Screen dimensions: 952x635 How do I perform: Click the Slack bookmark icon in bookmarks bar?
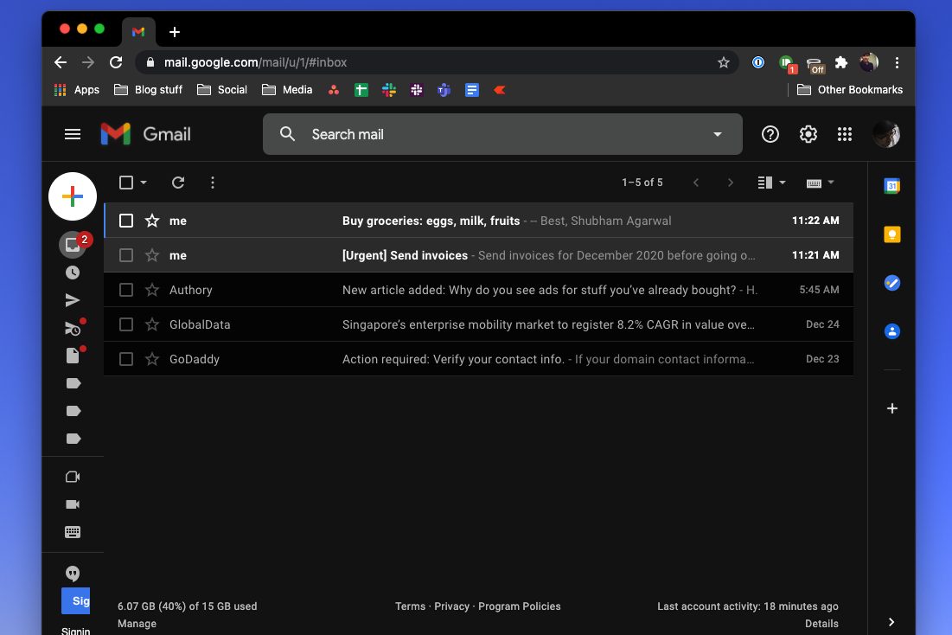tap(389, 90)
